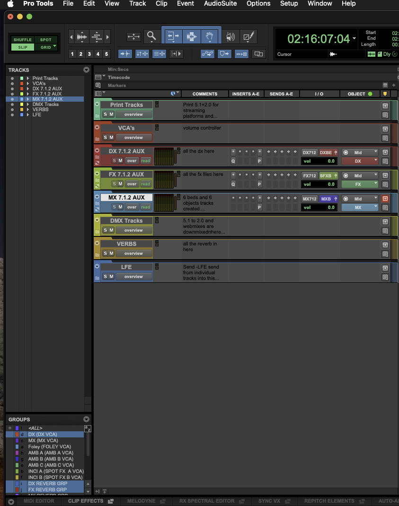This screenshot has height=506, width=399.
Task: Open DX output bus selector dropdown
Action: pyautogui.click(x=360, y=161)
